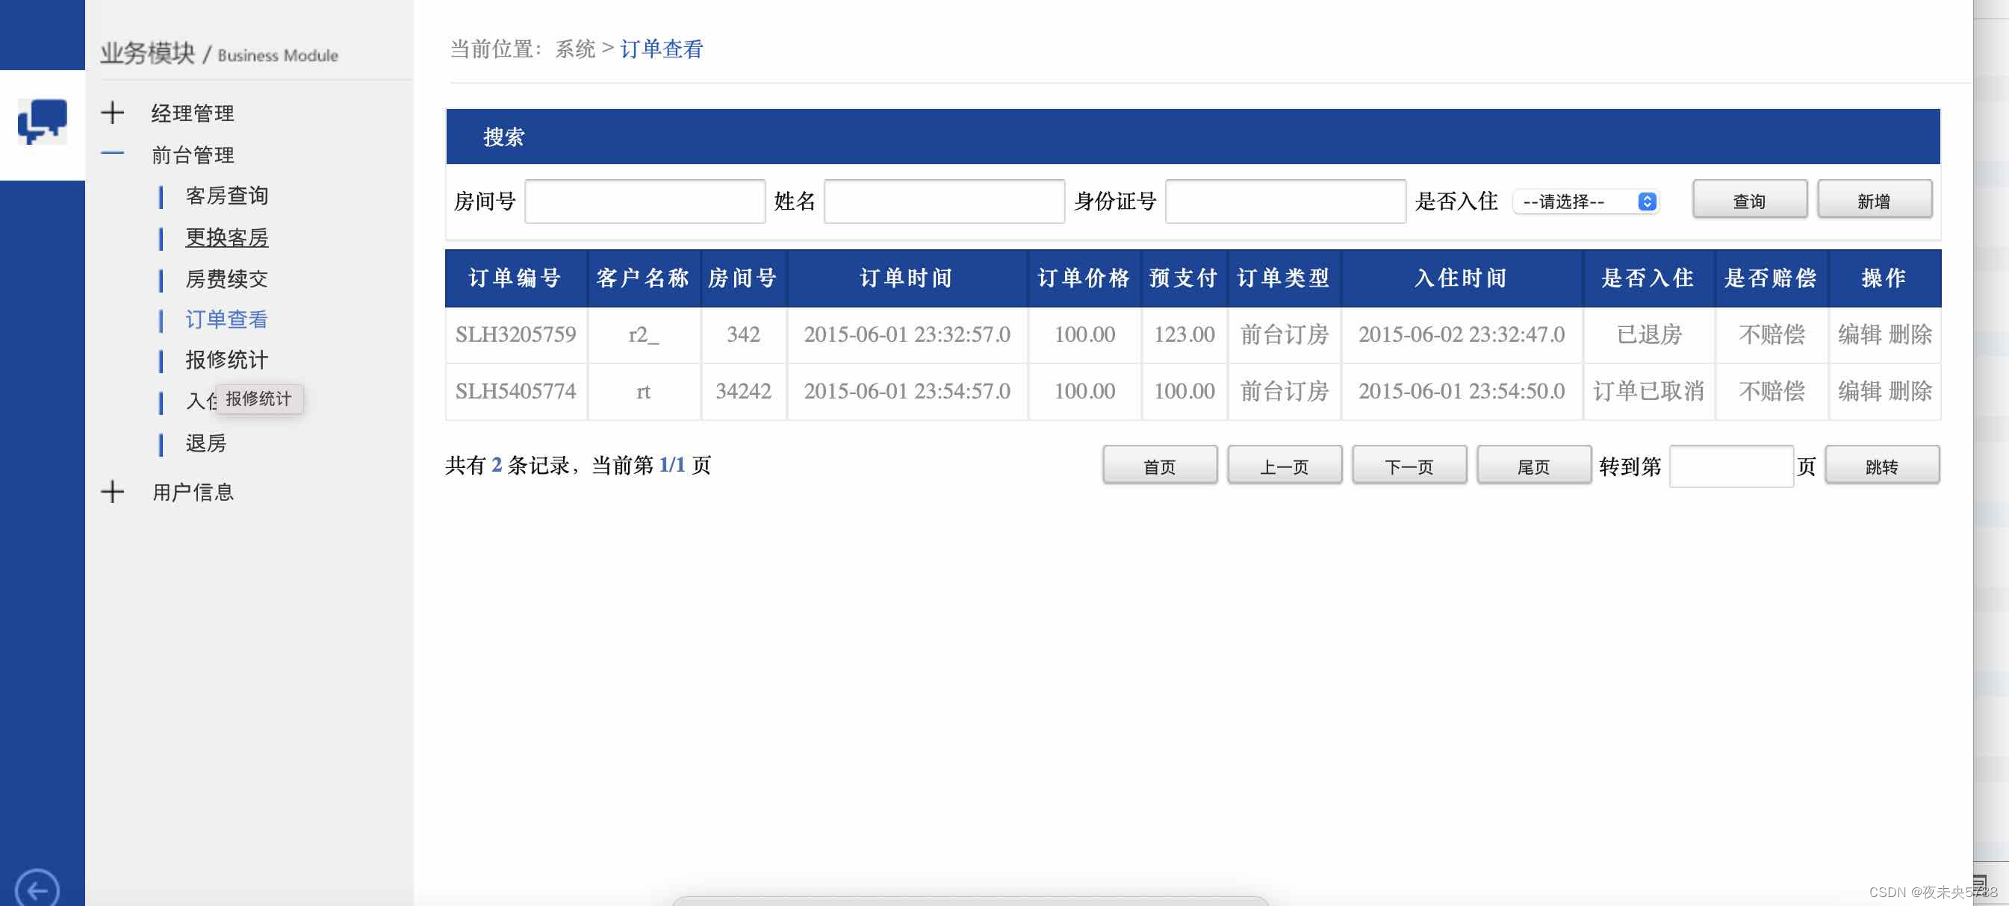Screen dimensions: 2009x906
Task: Click the 首页 pagination button
Action: point(1160,466)
